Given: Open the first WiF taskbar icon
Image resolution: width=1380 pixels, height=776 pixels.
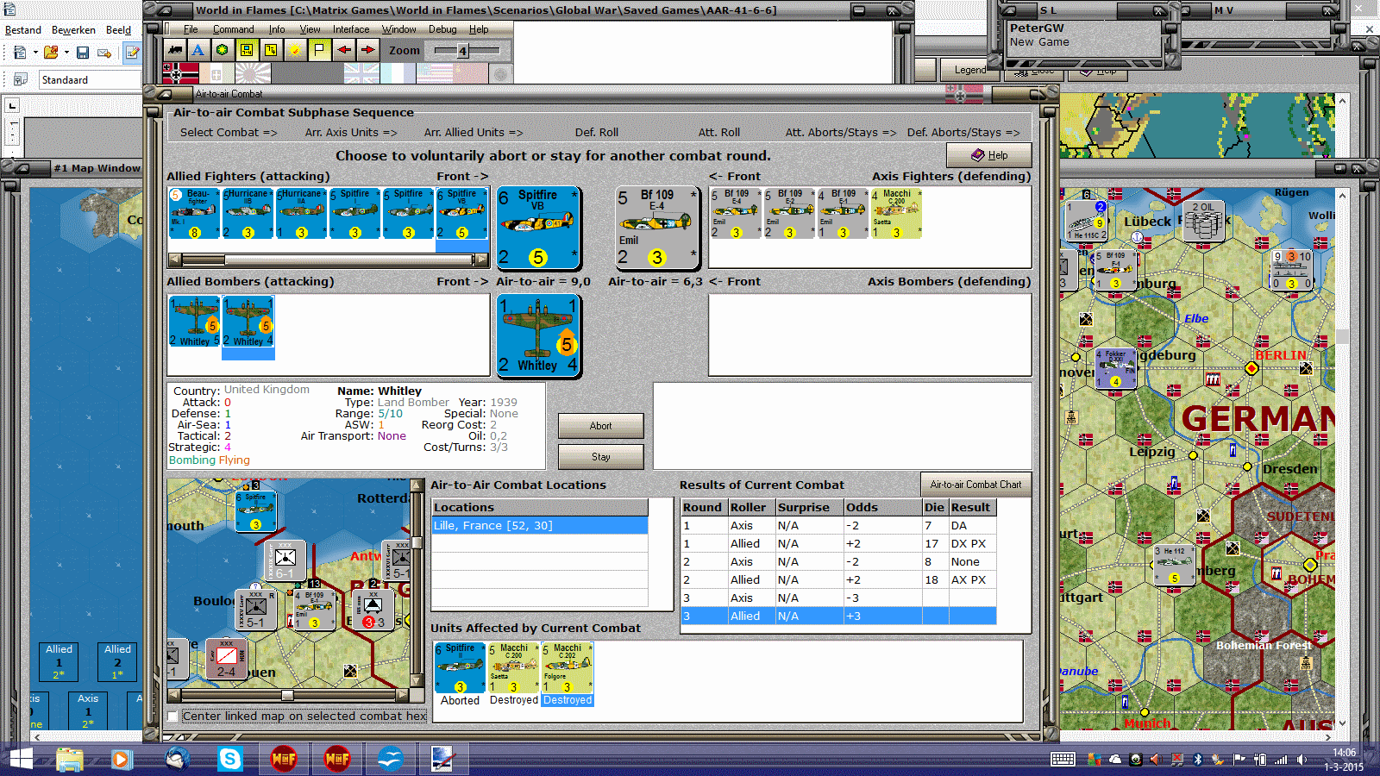Looking at the screenshot, I should click(284, 759).
